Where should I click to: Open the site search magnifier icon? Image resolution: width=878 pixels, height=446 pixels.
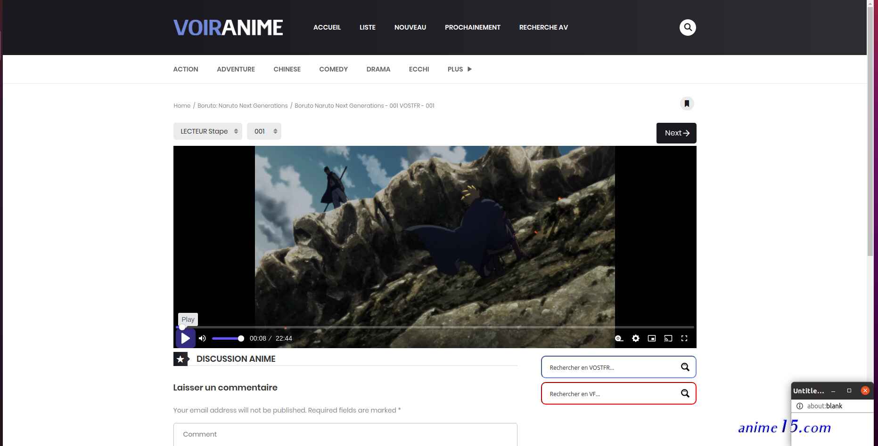(688, 27)
